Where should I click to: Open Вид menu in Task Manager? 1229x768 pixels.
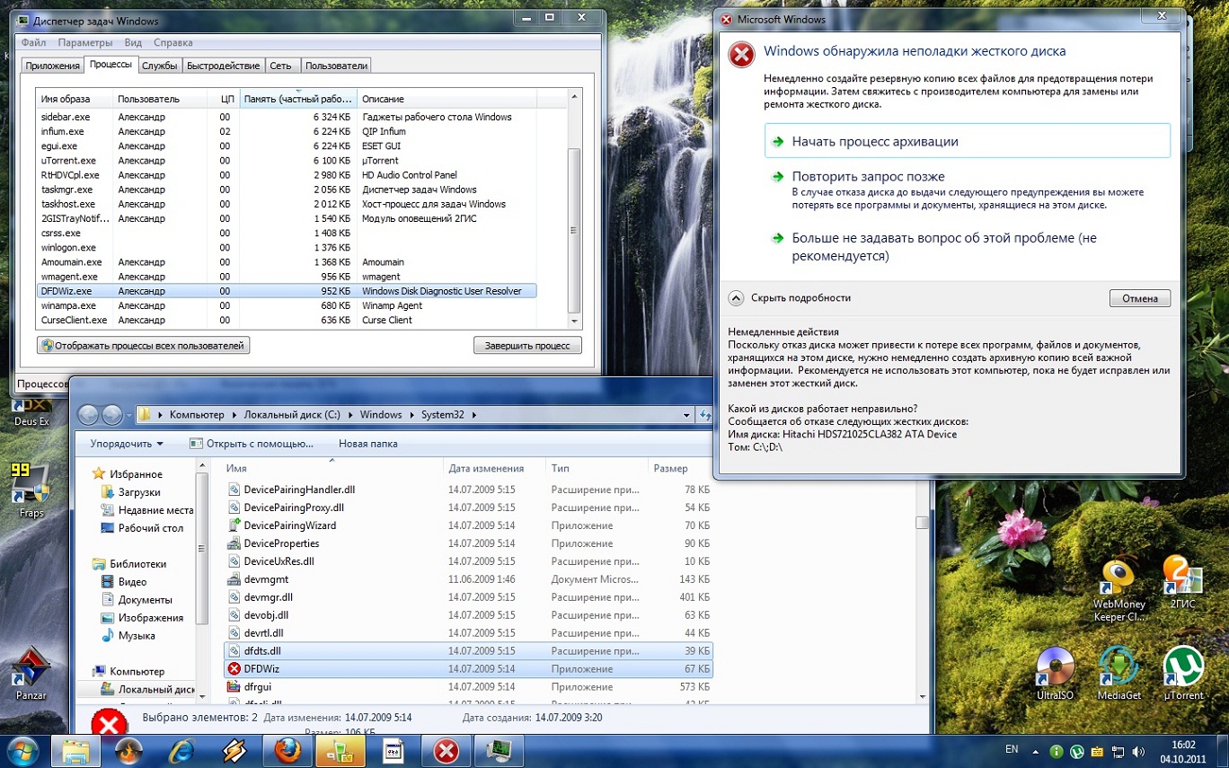click(133, 42)
